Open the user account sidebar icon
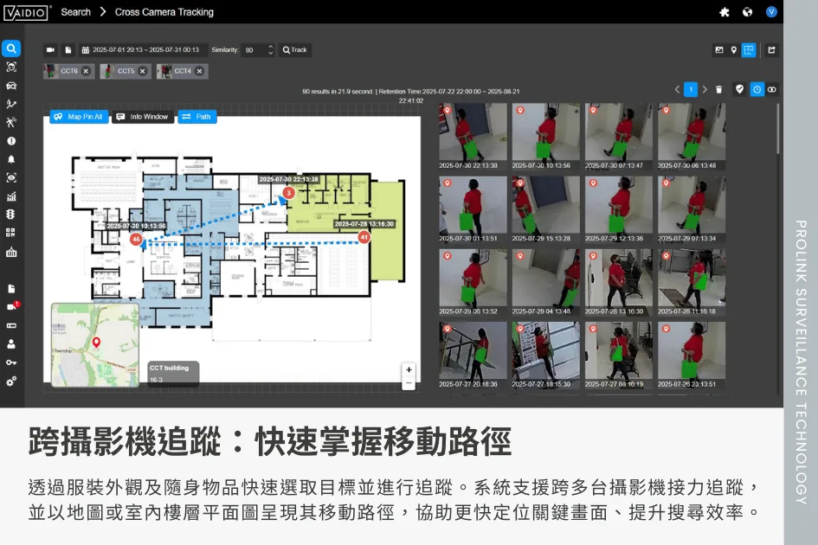This screenshot has width=818, height=545. point(11,344)
